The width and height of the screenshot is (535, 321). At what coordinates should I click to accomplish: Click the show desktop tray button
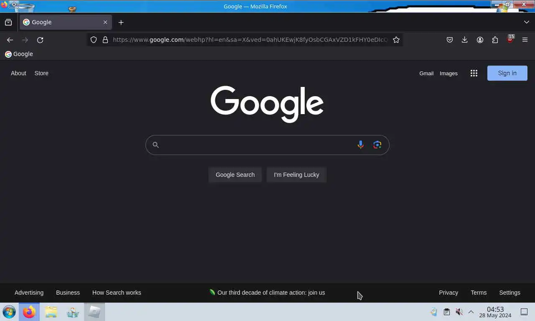click(x=524, y=312)
